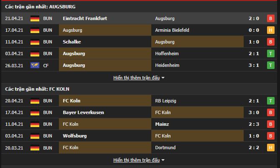Click the green T badge for Hoffenheim match
The width and height of the screenshot is (280, 168).
(270, 53)
